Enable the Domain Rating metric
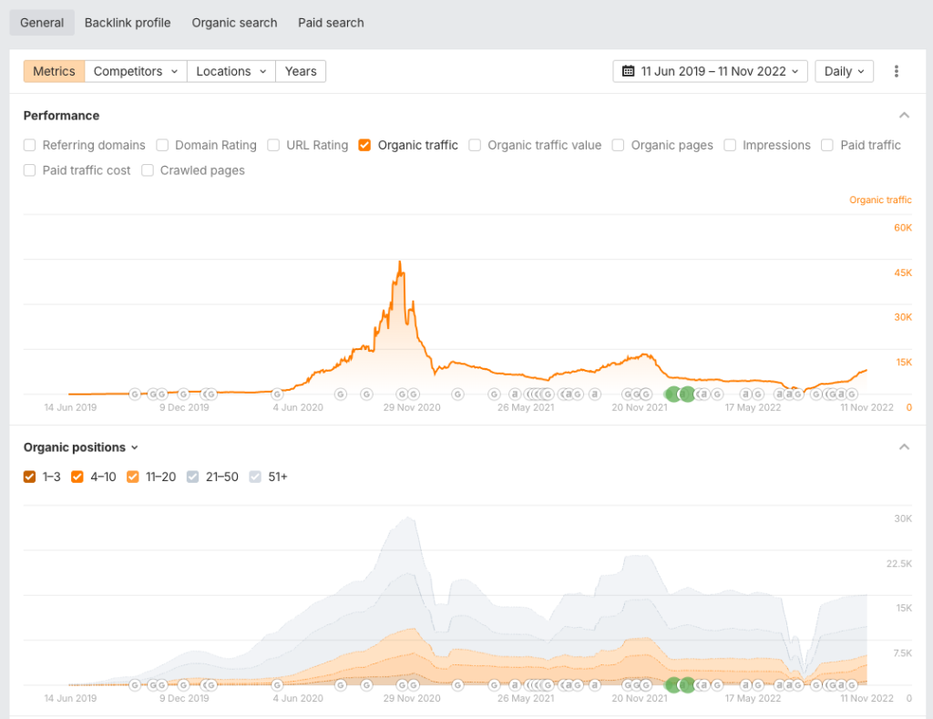This screenshot has height=719, width=933. (162, 145)
